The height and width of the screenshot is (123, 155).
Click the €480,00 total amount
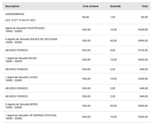143,106
